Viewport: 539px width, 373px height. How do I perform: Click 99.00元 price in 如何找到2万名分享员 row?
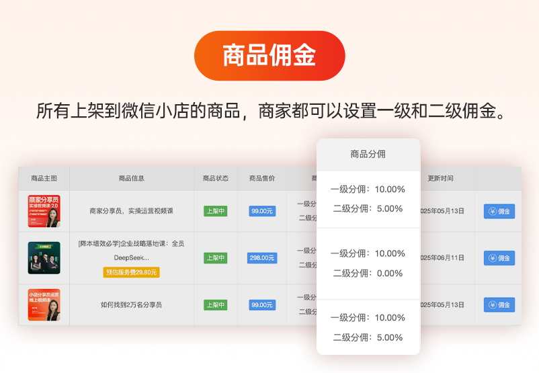tap(262, 304)
